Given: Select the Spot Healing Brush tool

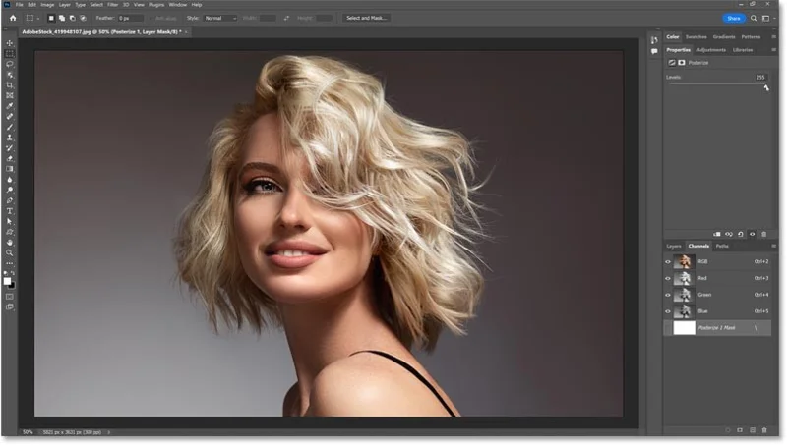Looking at the screenshot, I should click(x=10, y=117).
